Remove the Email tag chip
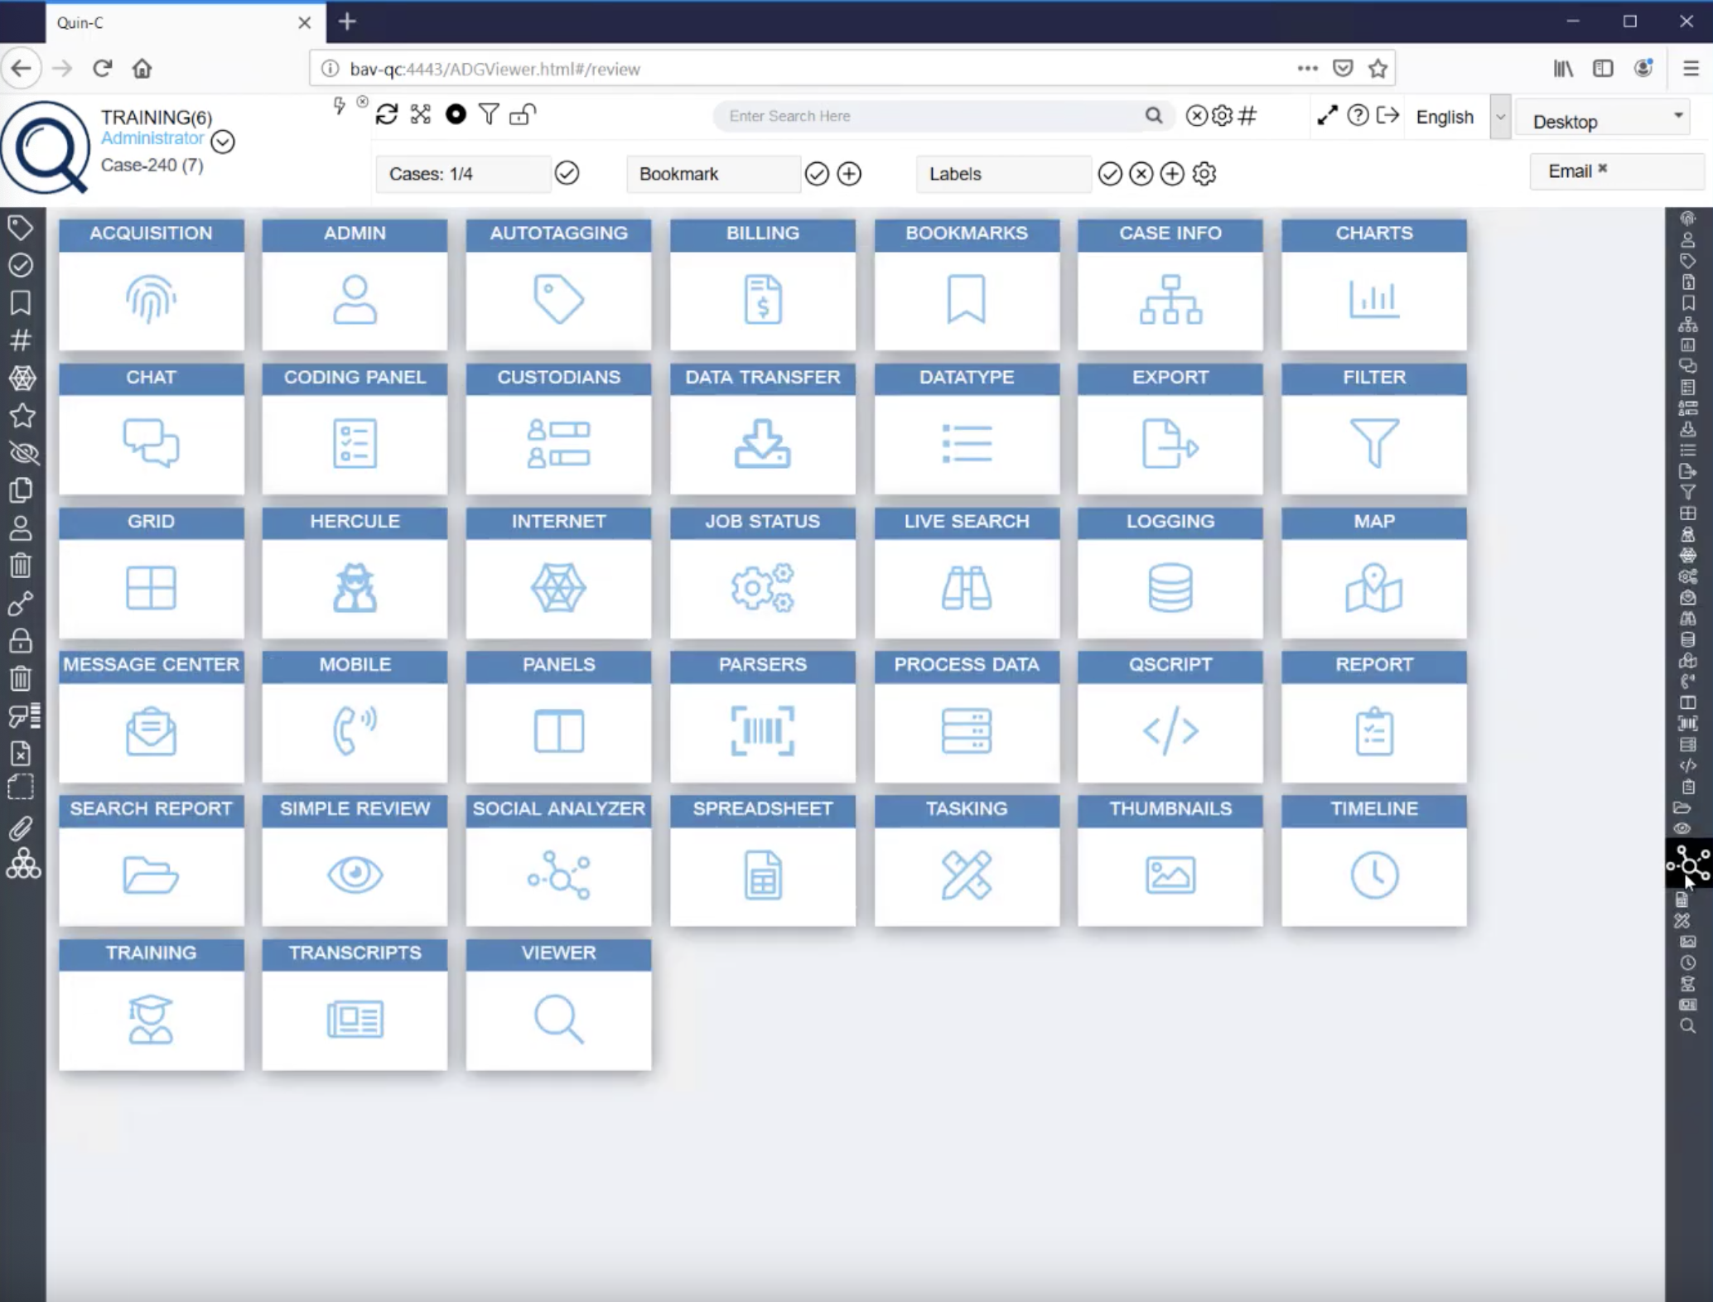 tap(1602, 168)
